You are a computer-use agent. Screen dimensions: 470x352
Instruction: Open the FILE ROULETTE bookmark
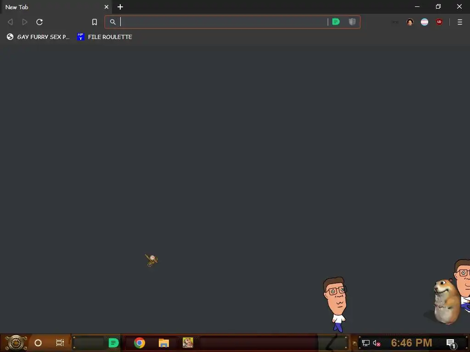105,37
